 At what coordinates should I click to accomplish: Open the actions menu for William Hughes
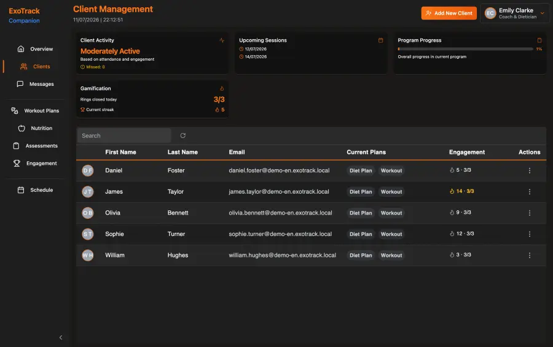pyautogui.click(x=529, y=255)
